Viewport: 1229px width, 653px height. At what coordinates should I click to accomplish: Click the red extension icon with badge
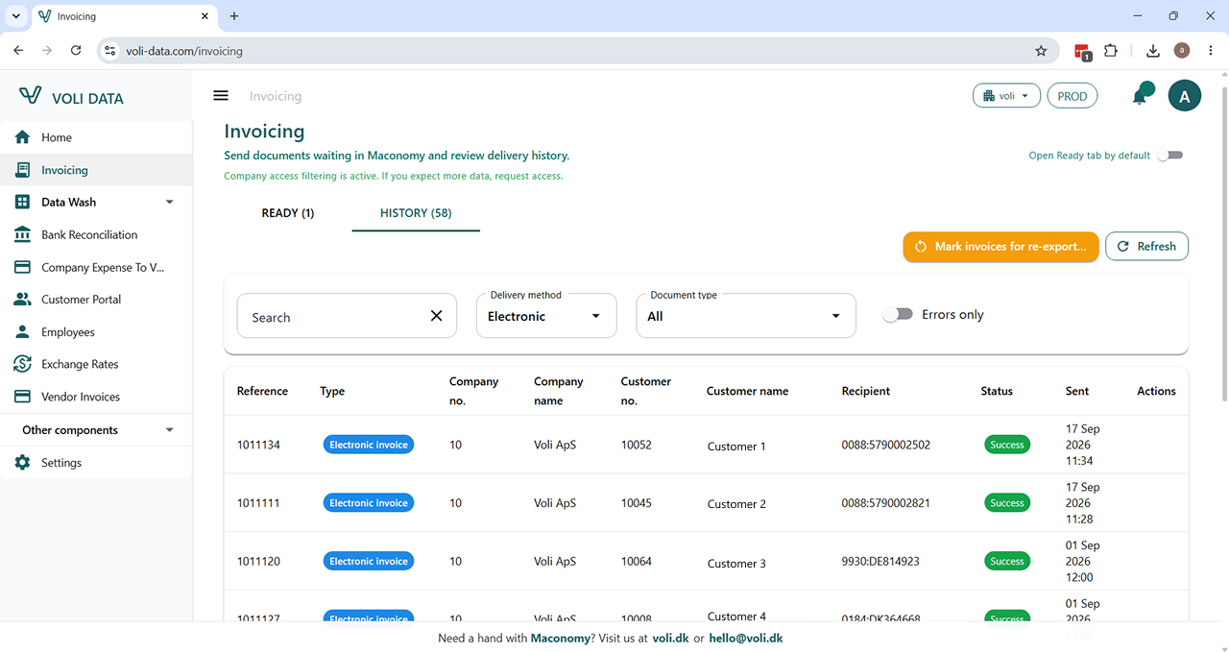point(1082,52)
